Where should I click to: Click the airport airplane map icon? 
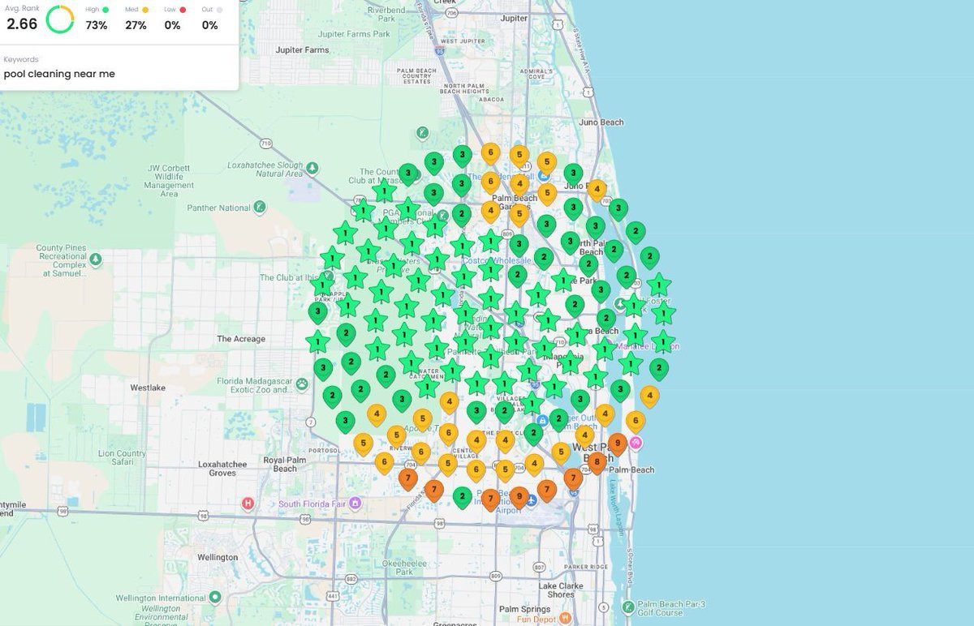(x=532, y=501)
